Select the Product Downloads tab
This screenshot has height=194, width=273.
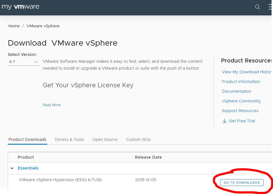[x=27, y=140]
